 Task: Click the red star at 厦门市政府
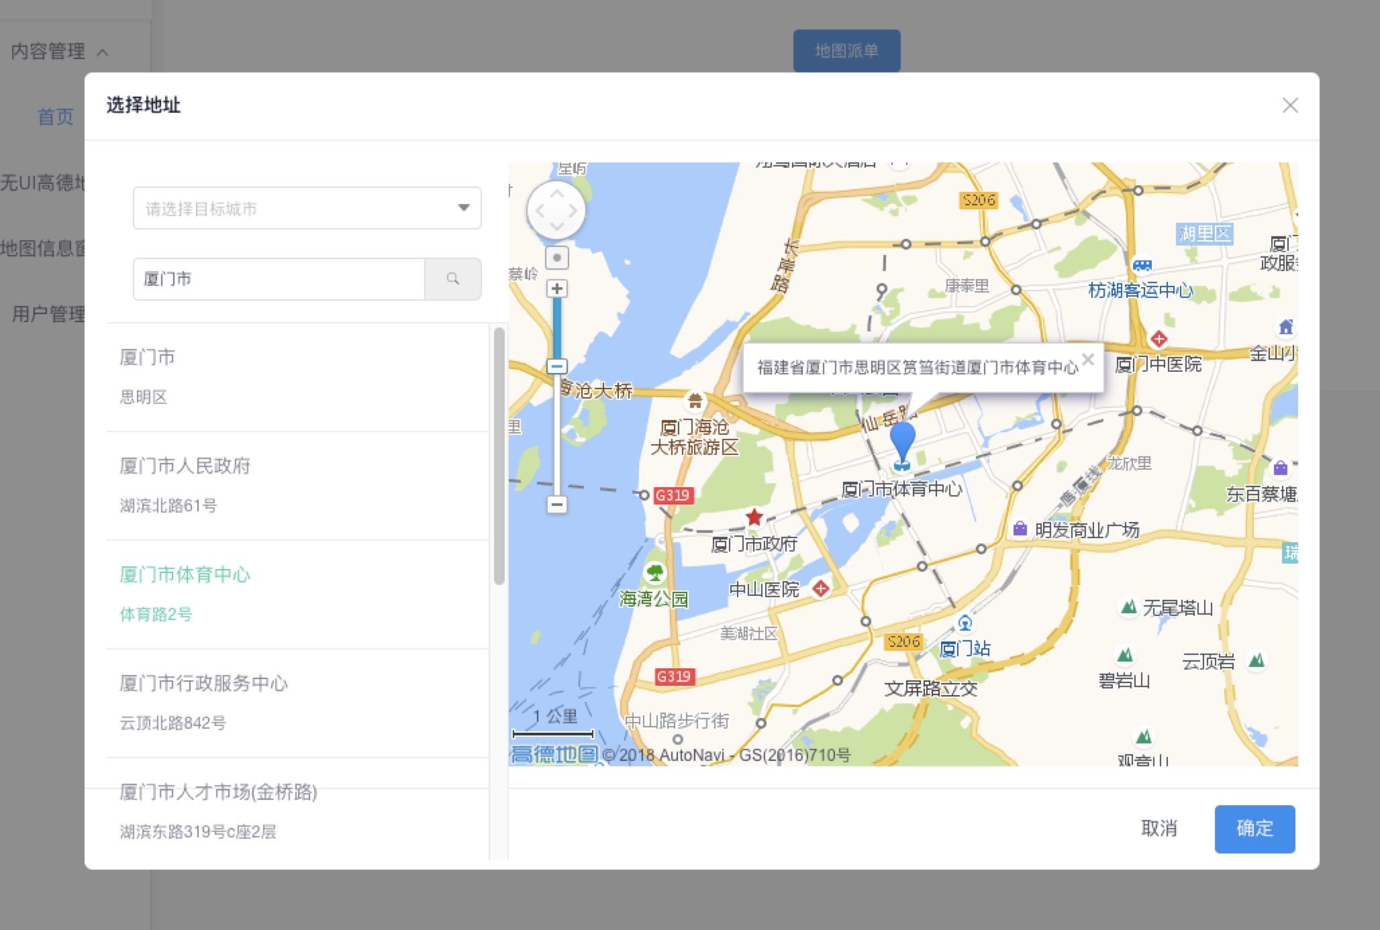(x=754, y=517)
